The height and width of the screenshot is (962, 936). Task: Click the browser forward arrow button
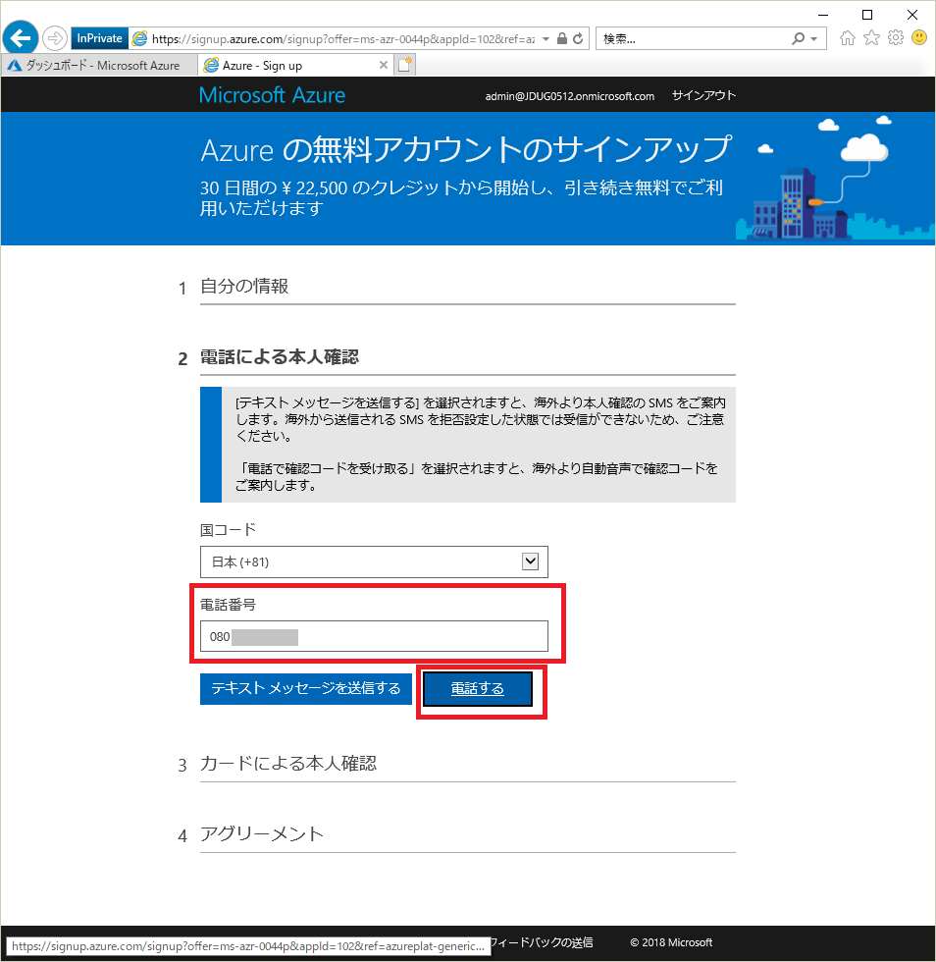point(55,38)
